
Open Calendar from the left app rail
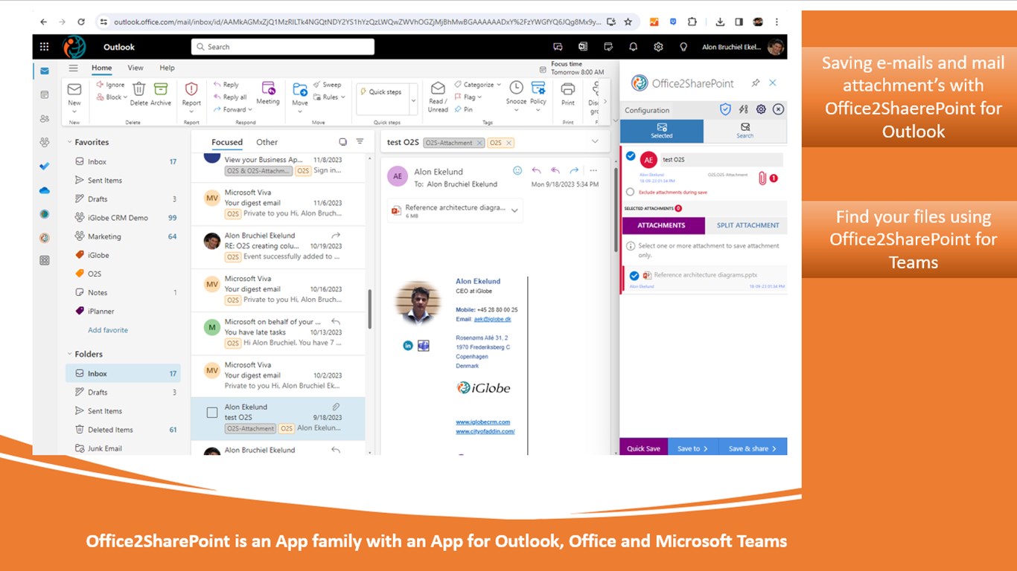45,95
